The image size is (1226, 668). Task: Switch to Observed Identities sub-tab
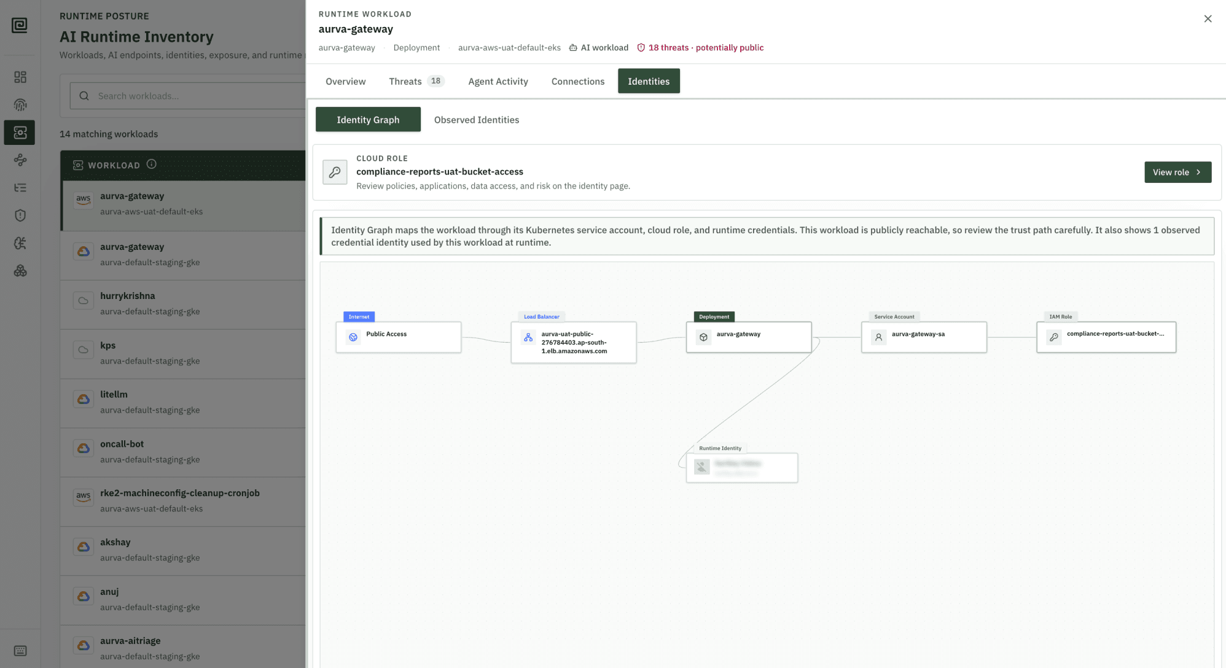click(x=477, y=120)
